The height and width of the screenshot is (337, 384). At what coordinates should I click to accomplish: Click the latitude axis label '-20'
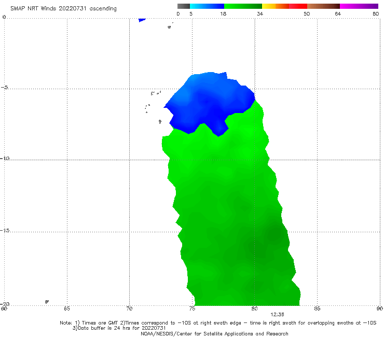click(x=5, y=304)
